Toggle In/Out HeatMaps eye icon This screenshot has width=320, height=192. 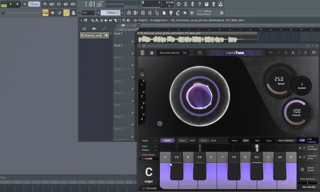click(x=300, y=148)
